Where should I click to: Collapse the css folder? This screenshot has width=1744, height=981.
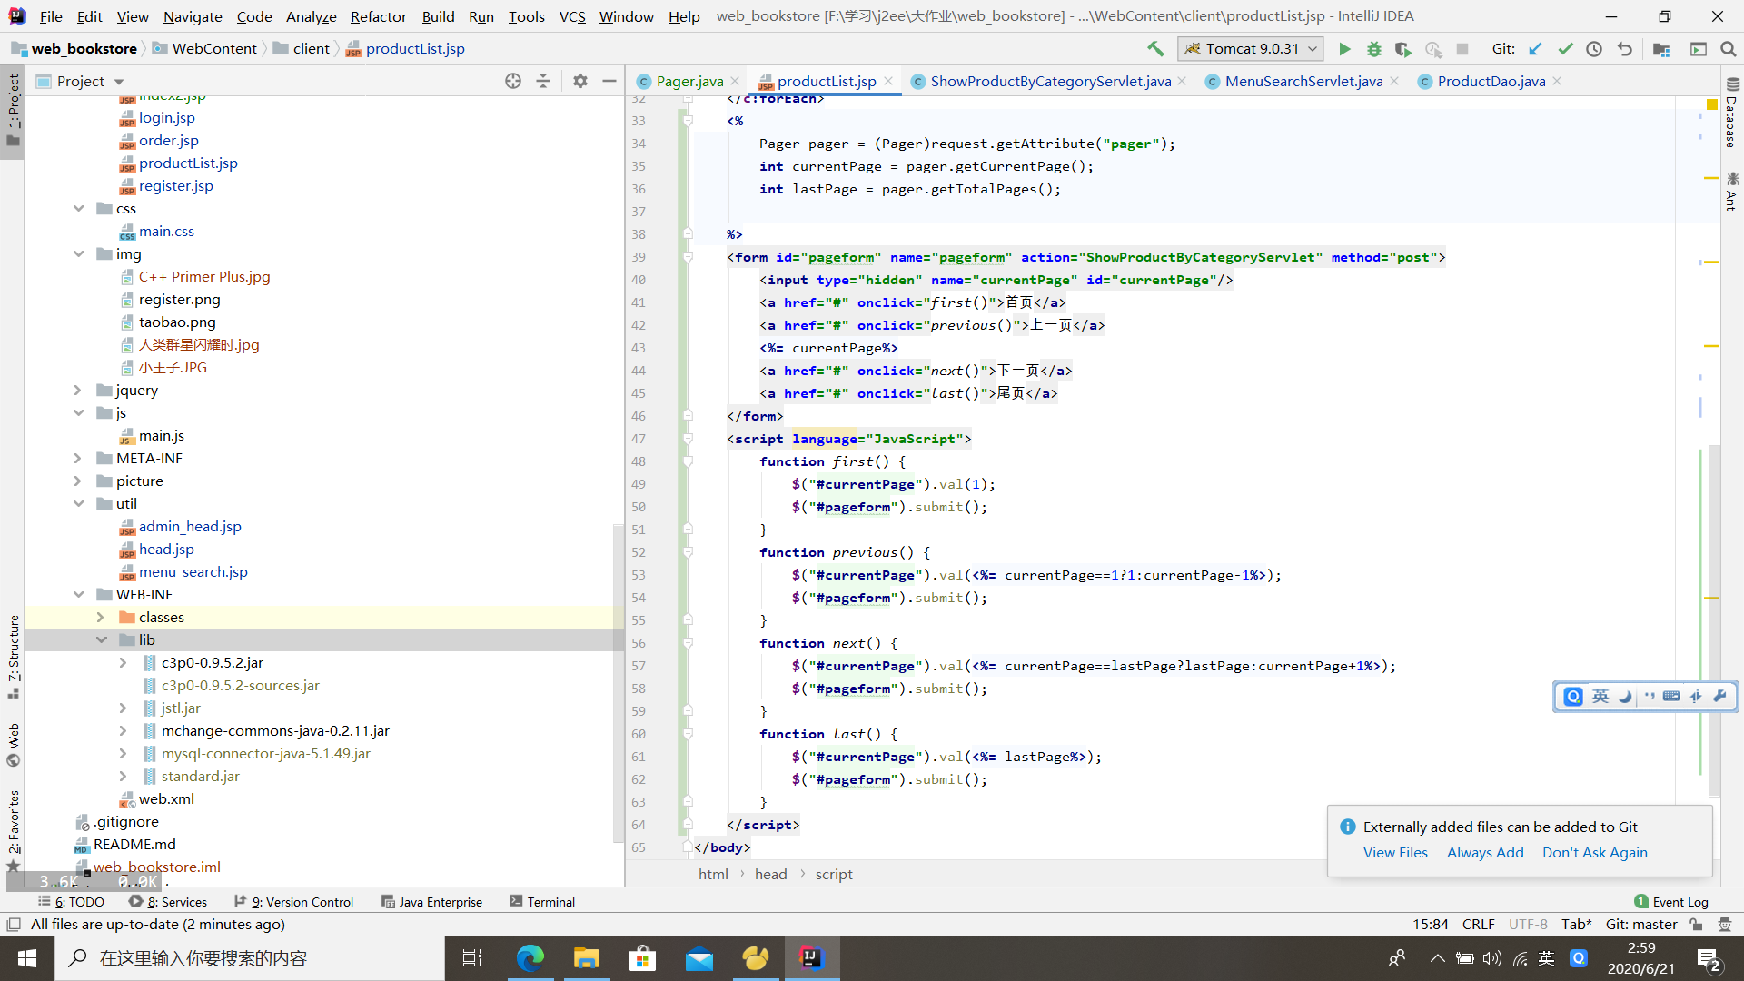tap(79, 209)
